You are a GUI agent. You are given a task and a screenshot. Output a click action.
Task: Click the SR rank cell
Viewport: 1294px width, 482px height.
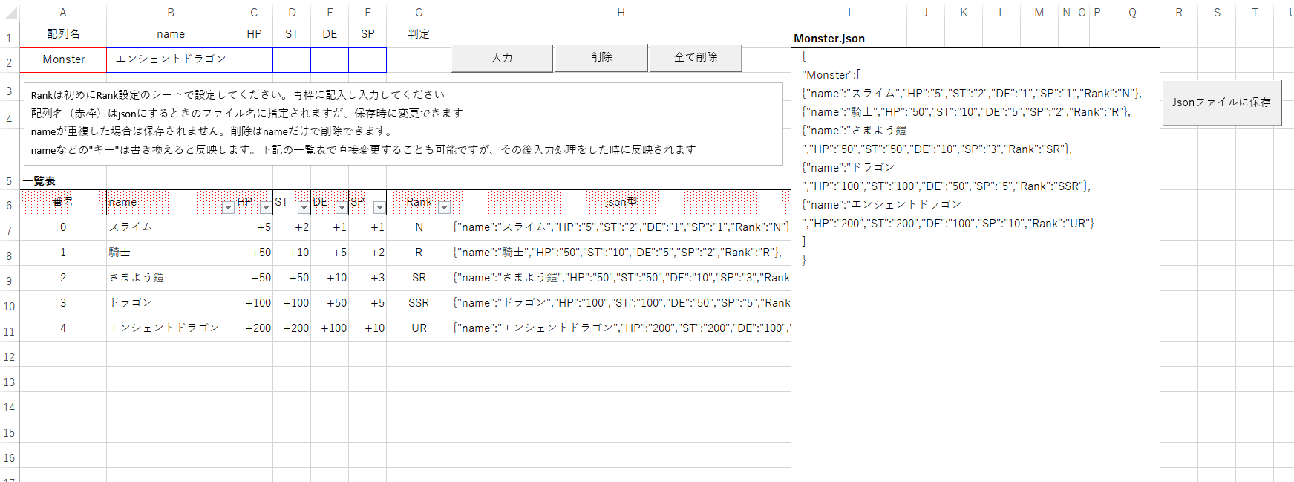pyautogui.click(x=419, y=278)
